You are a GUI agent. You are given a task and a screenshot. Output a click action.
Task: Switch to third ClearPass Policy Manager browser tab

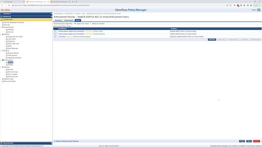click(x=62, y=2)
